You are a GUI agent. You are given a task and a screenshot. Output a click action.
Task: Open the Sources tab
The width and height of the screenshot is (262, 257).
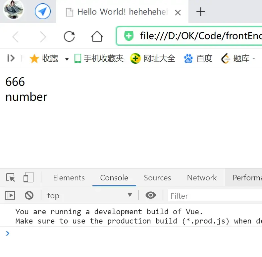point(157,178)
